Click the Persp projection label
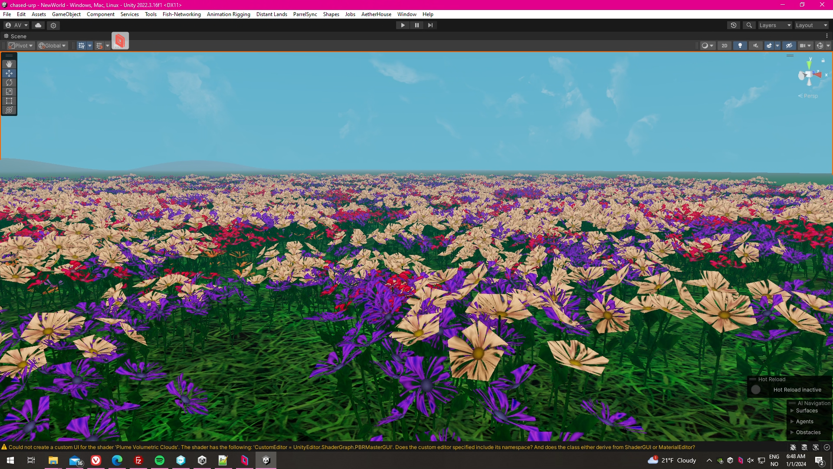 [810, 96]
